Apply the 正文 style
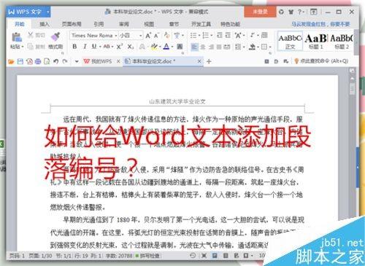 click(290, 42)
